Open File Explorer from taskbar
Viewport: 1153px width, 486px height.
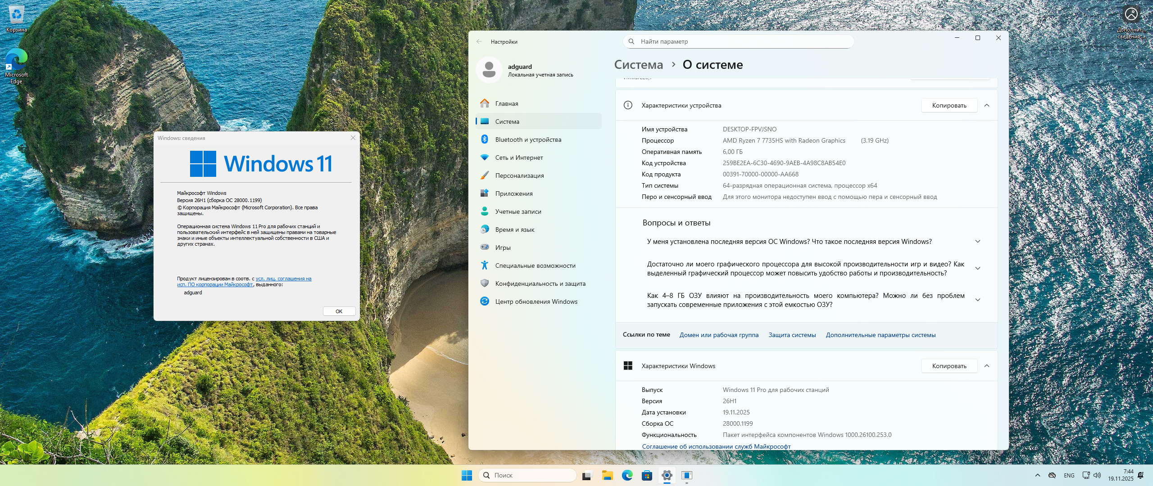click(607, 475)
